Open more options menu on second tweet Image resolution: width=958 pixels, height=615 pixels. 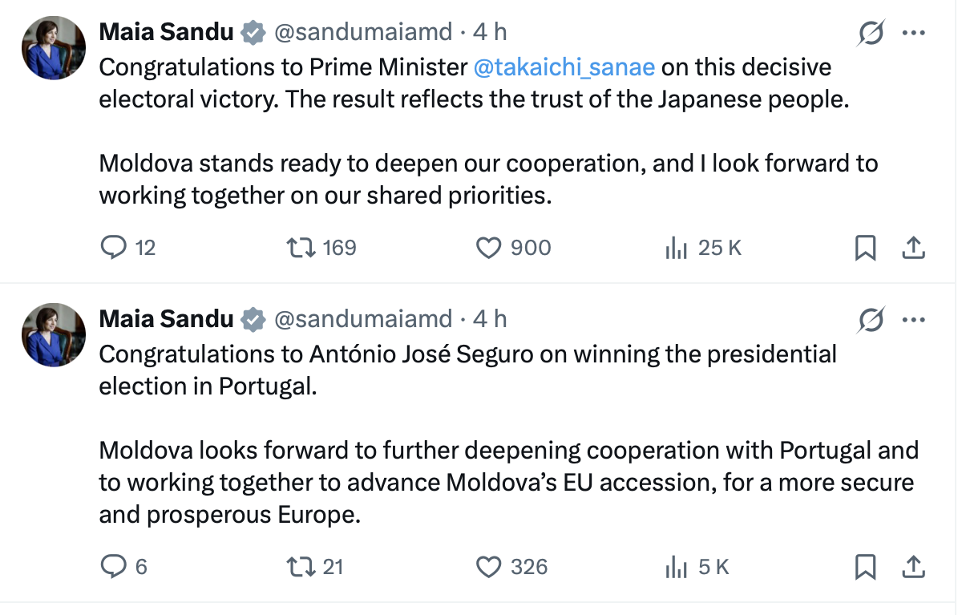tap(914, 321)
